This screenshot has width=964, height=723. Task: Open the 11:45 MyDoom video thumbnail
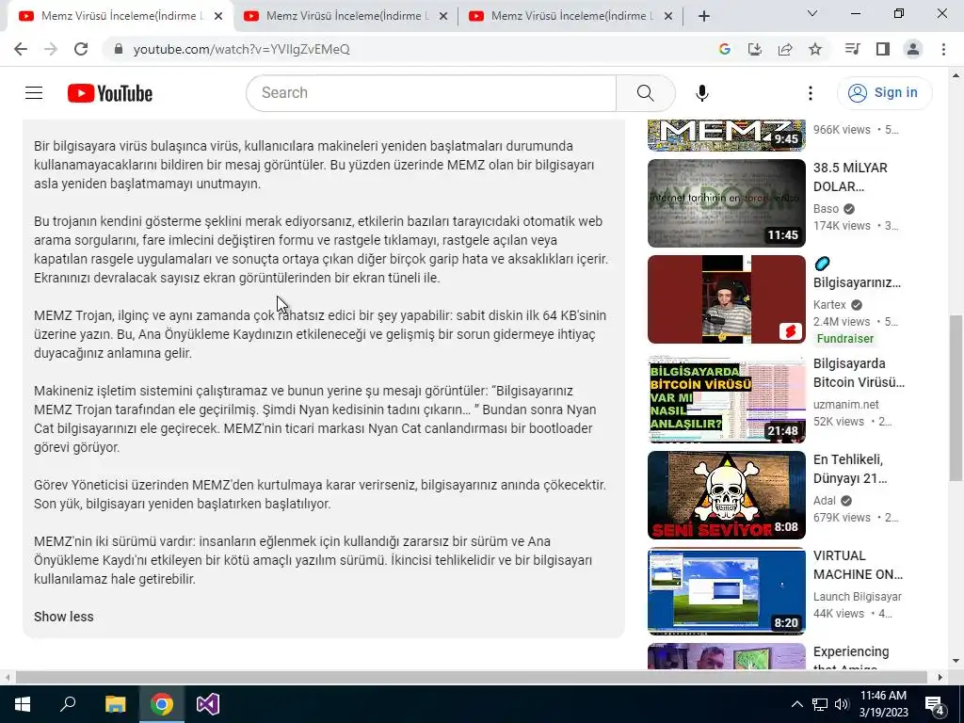[x=726, y=203]
